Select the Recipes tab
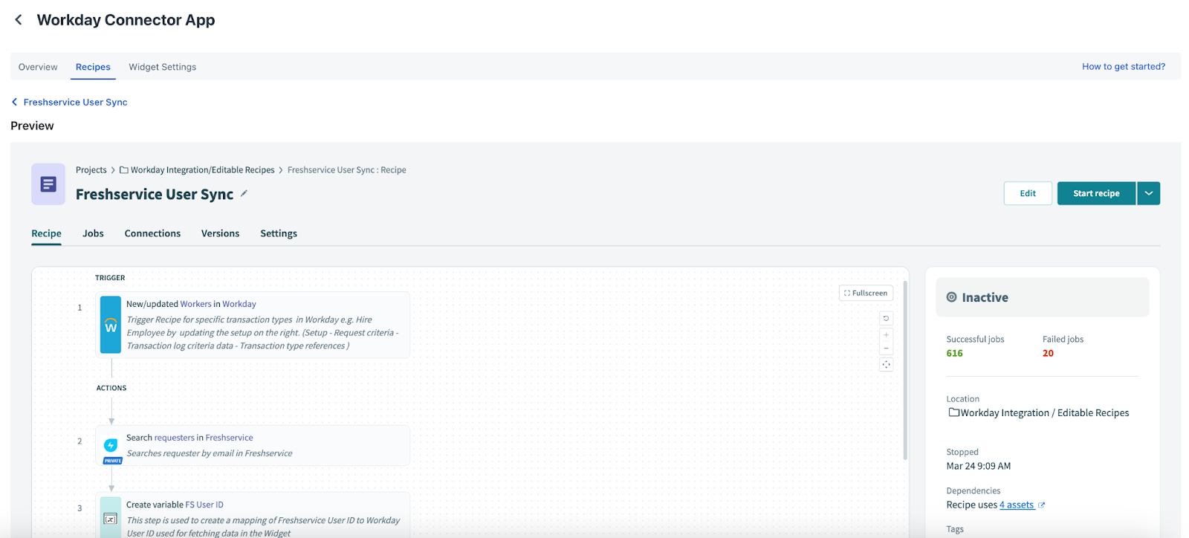 (93, 67)
